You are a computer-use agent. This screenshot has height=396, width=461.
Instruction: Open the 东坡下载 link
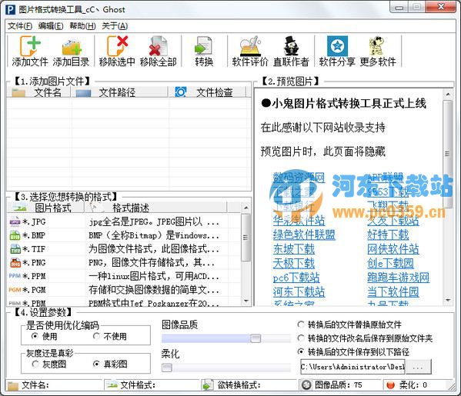294,249
